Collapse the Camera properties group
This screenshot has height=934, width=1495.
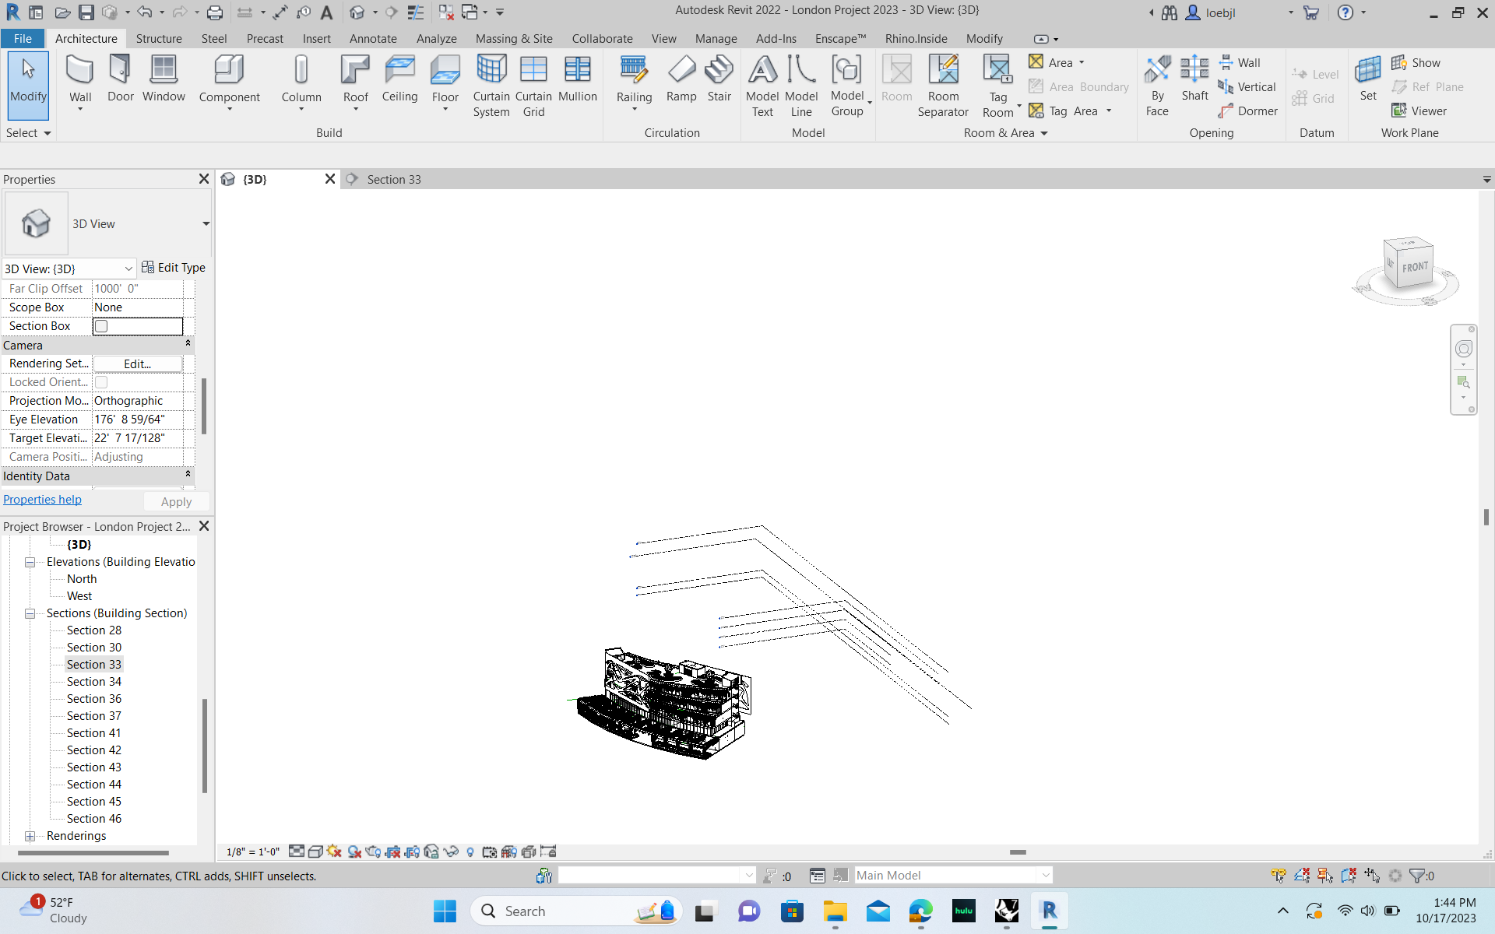pos(188,344)
